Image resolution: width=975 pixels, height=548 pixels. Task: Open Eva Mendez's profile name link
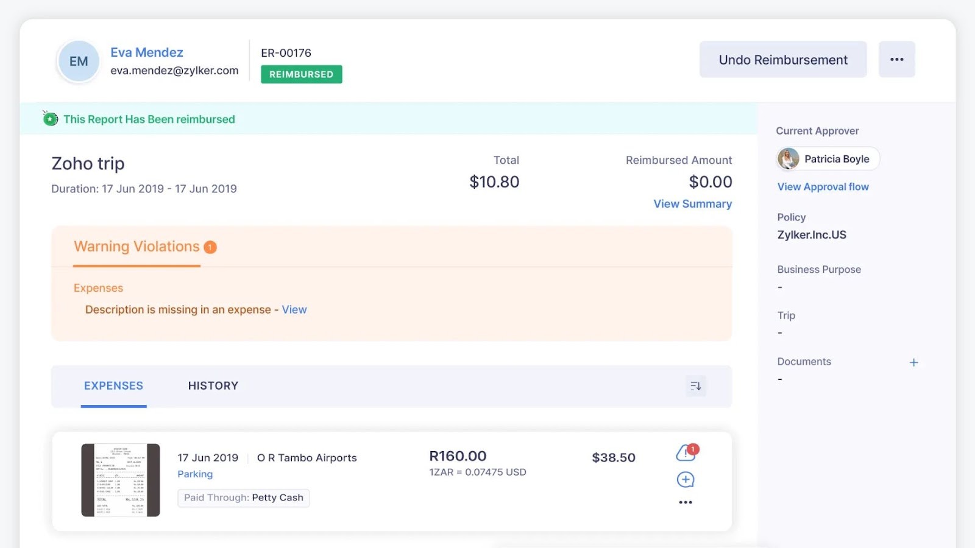coord(146,52)
